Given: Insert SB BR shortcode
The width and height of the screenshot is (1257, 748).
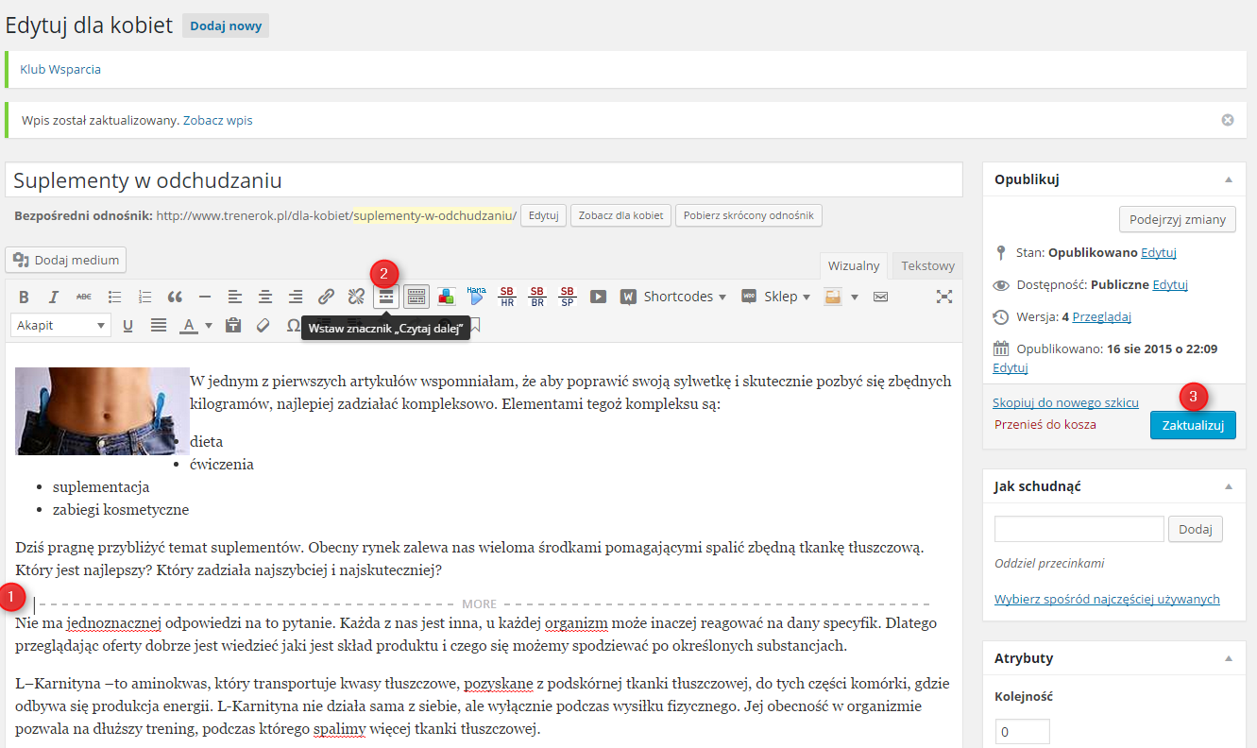Looking at the screenshot, I should tap(537, 297).
